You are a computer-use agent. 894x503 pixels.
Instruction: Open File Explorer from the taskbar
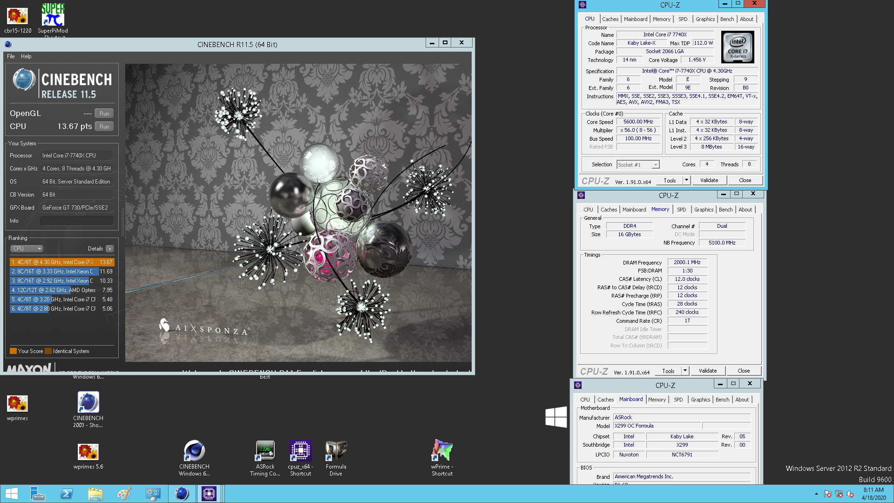(x=95, y=494)
